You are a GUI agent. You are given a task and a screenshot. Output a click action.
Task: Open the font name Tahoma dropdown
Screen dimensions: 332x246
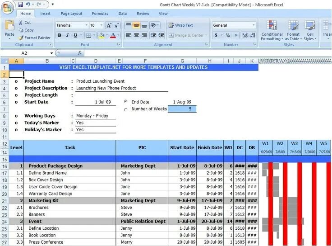click(87, 25)
